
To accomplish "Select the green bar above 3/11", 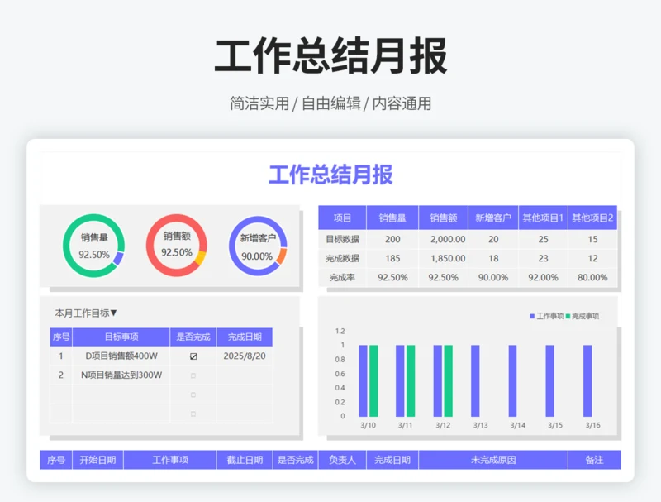I will pyautogui.click(x=411, y=380).
